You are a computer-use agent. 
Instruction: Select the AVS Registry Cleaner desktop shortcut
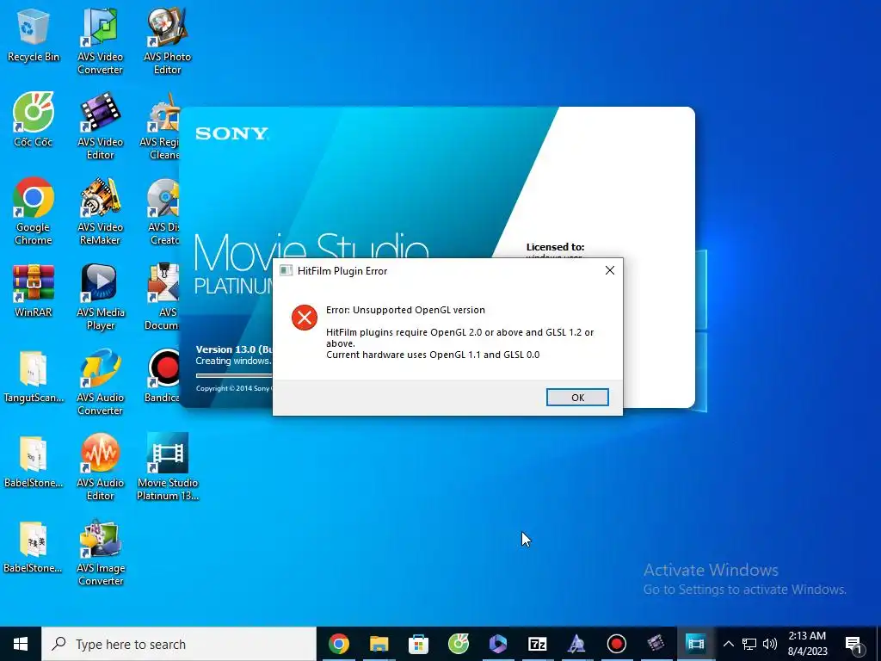tap(160, 127)
